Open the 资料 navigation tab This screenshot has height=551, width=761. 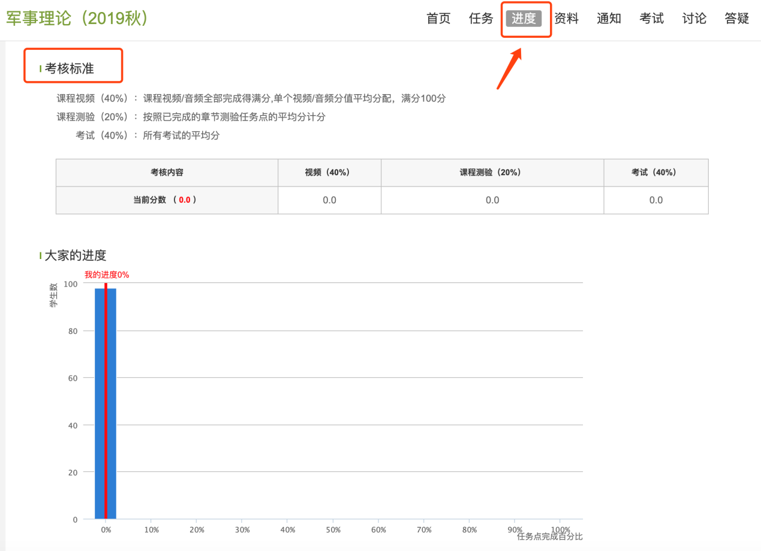point(566,19)
